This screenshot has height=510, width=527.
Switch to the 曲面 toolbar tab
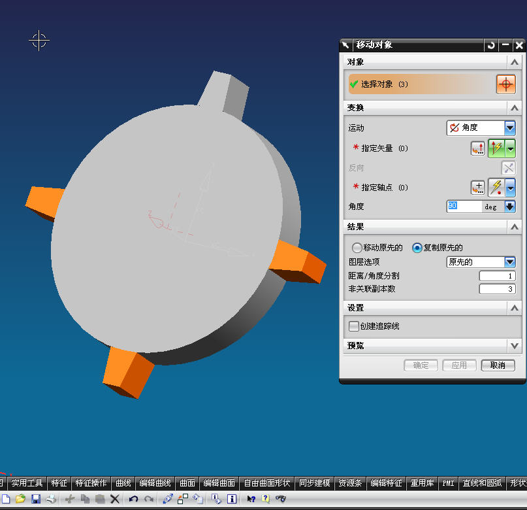point(187,483)
